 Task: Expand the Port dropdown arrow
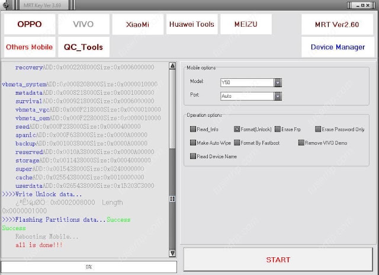tap(278, 96)
